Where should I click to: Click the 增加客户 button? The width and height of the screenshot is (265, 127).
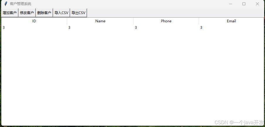pos(10,13)
